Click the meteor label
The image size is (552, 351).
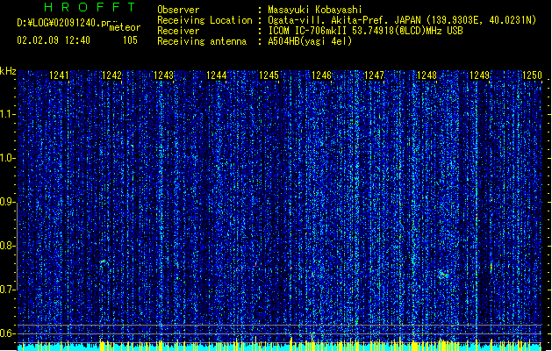pyautogui.click(x=125, y=27)
